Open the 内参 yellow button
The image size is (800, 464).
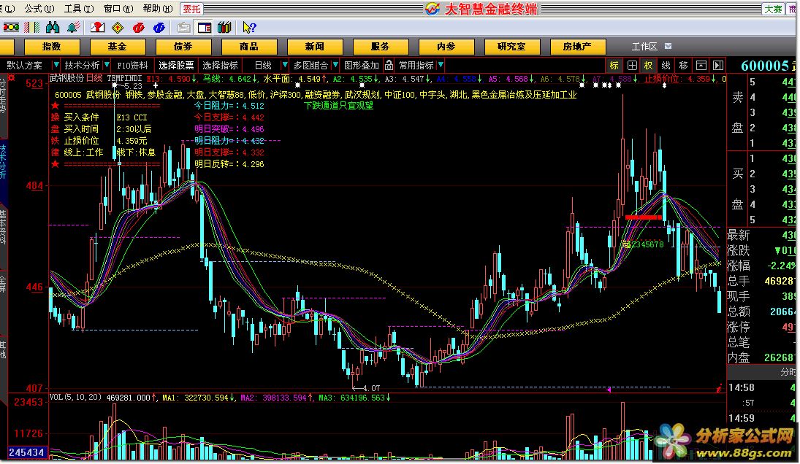[446, 47]
